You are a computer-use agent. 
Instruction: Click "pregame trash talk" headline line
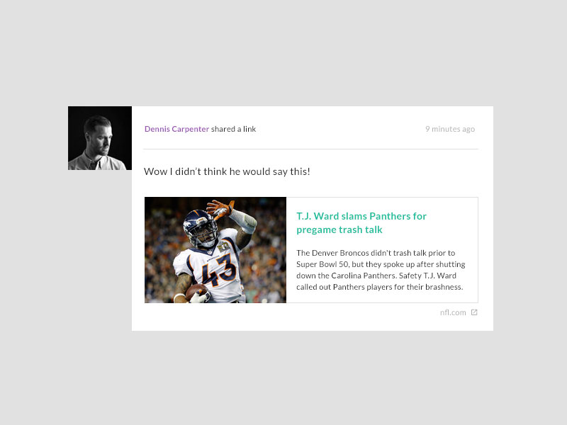339,229
